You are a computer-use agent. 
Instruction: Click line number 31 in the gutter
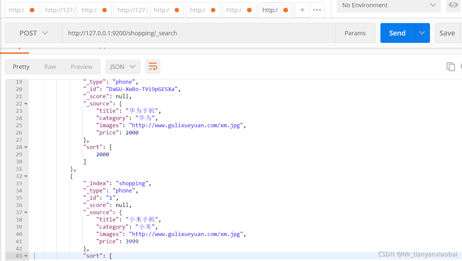(x=19, y=169)
